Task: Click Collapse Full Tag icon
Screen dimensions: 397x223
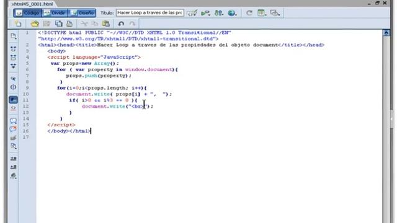Action: point(14,49)
